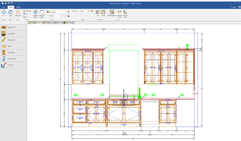Switch to the 3D view tab
Image resolution: width=241 pixels, height=141 pixels.
click(x=45, y=23)
